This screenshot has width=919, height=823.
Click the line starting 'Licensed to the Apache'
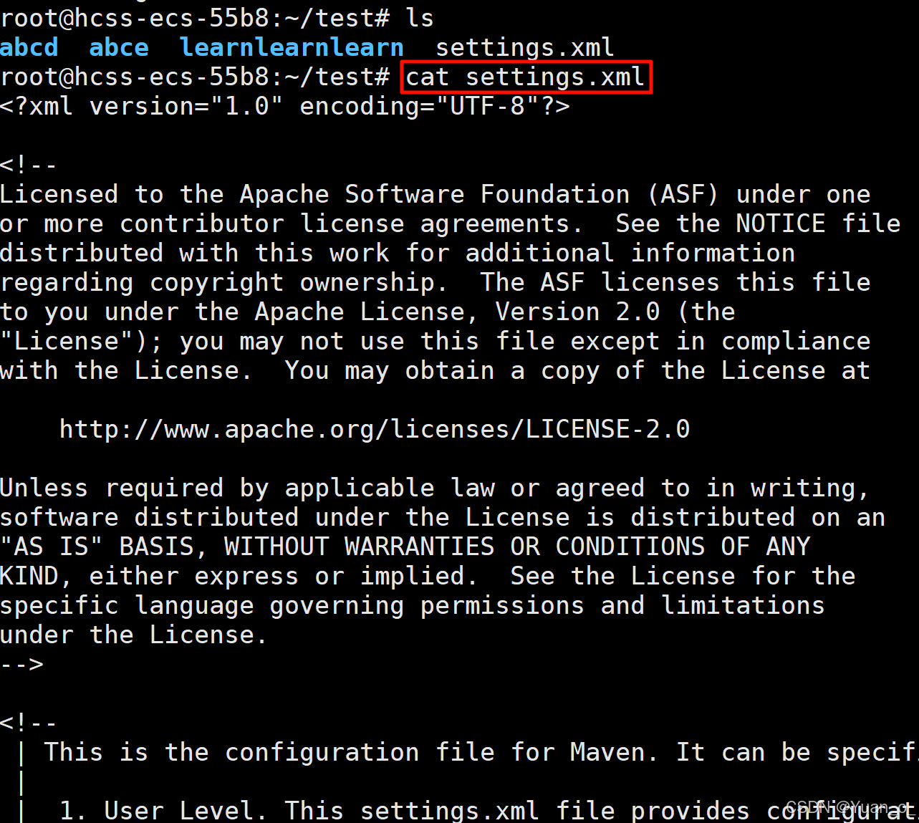(x=436, y=194)
